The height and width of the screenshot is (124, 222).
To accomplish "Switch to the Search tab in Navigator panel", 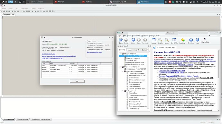I will pos(137,50).
